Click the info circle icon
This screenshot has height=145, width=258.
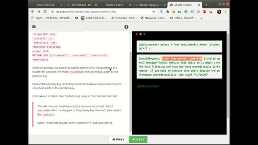coord(126,27)
